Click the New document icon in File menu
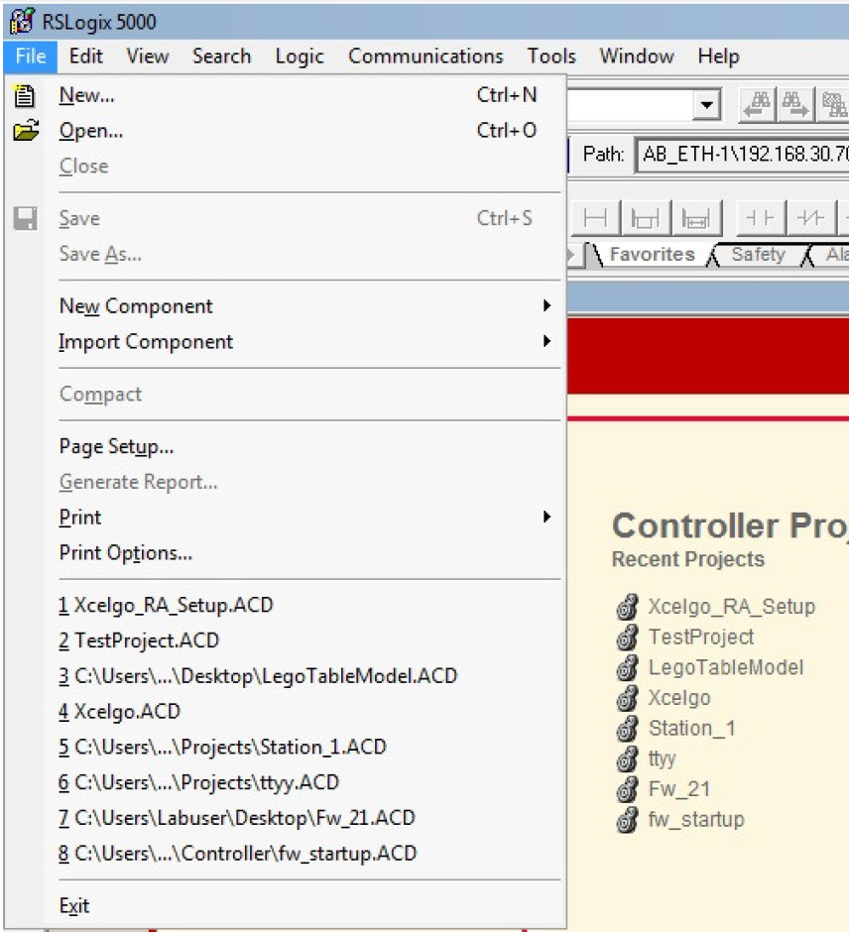This screenshot has width=849, height=932. [25, 95]
